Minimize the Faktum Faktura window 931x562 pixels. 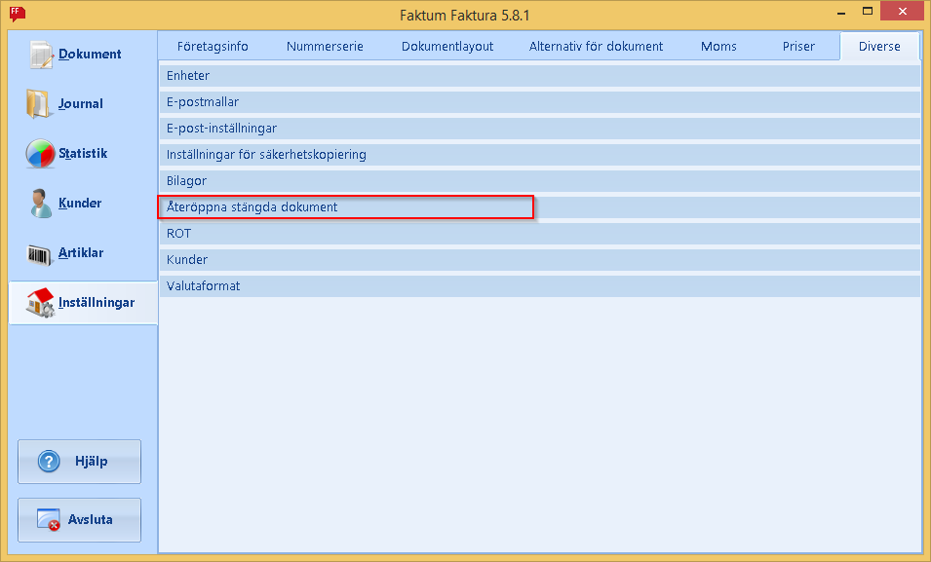click(841, 12)
